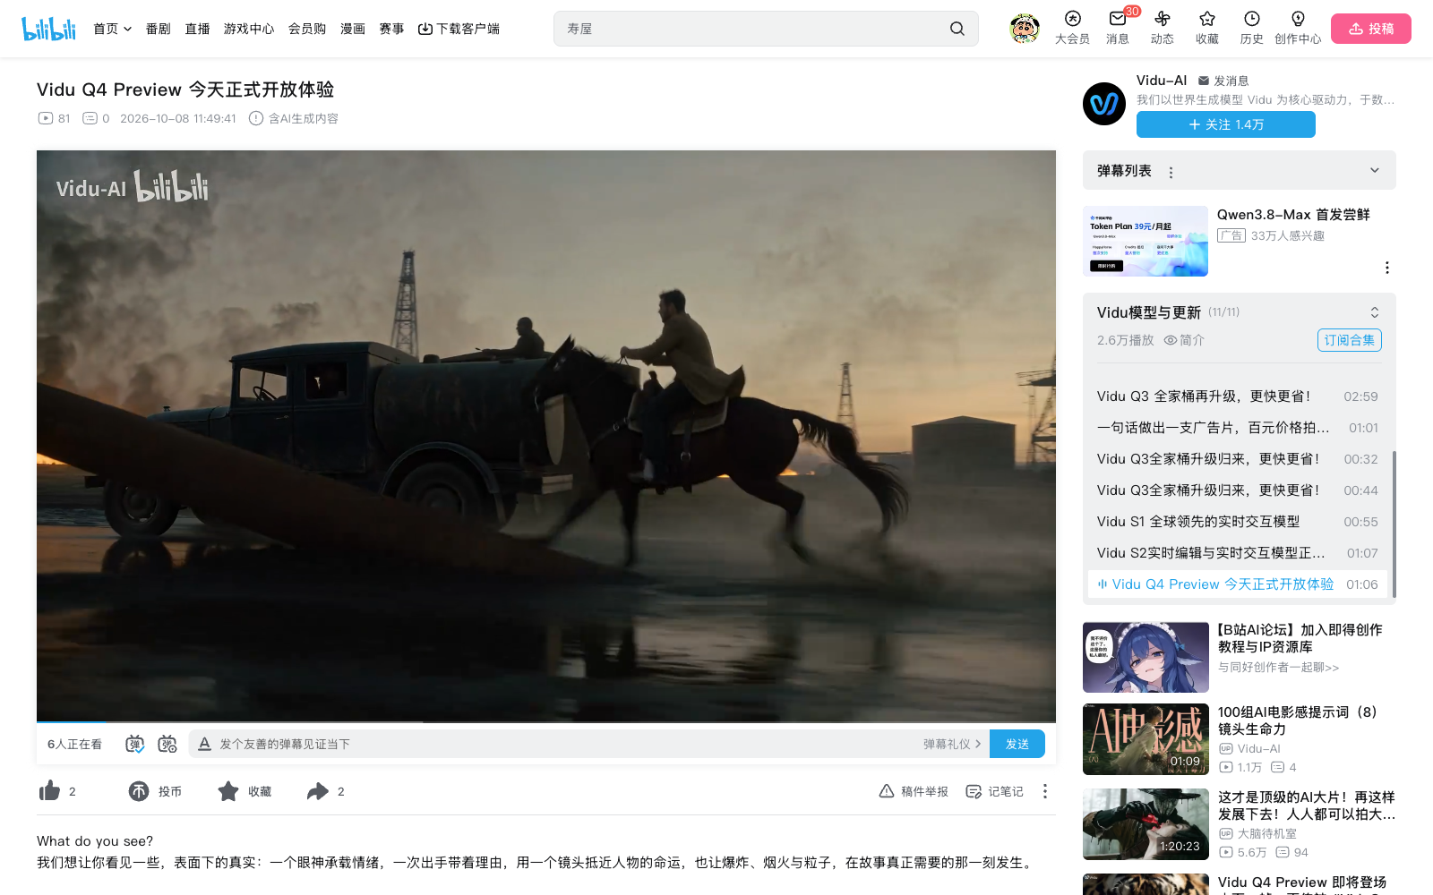This screenshot has width=1433, height=895.
Task: Report video via 稿件举报 icon
Action: pyautogui.click(x=887, y=791)
